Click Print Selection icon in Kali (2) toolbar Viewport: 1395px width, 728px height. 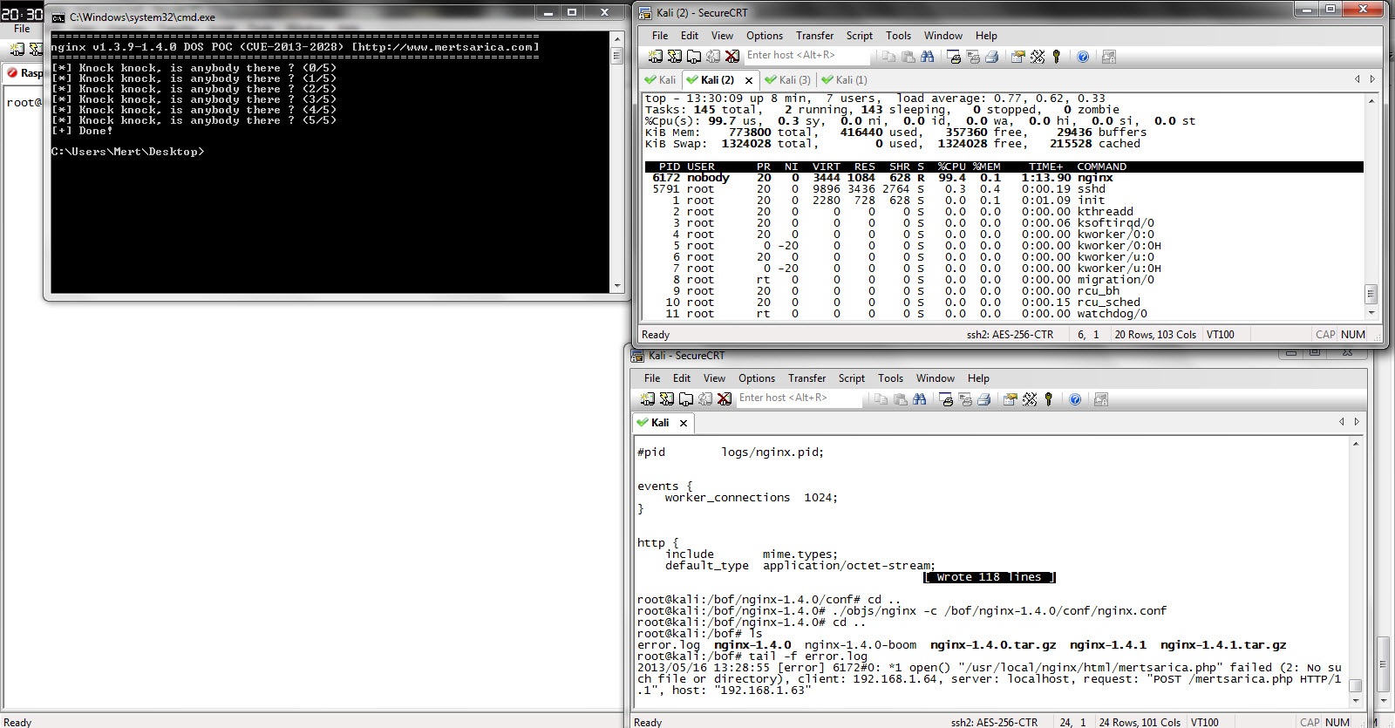pyautogui.click(x=973, y=56)
